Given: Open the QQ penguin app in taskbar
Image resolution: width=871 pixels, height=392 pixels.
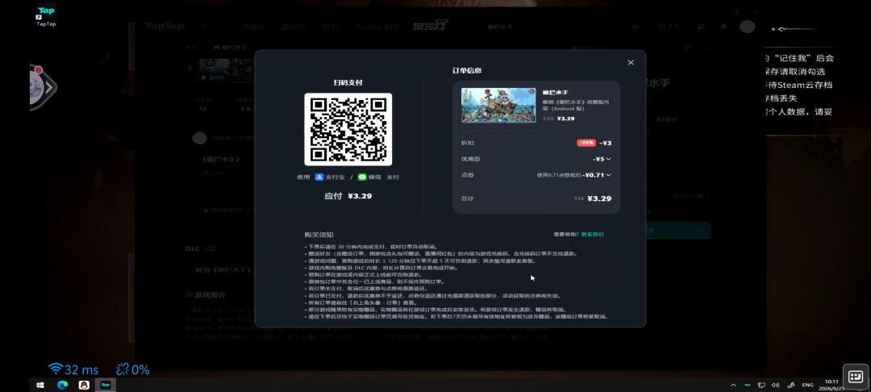Looking at the screenshot, I should [x=84, y=385].
